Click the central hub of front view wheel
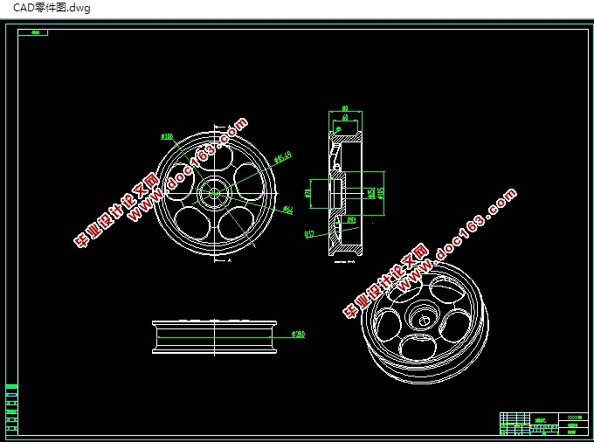Image resolution: width=594 pixels, height=442 pixels. click(x=214, y=193)
